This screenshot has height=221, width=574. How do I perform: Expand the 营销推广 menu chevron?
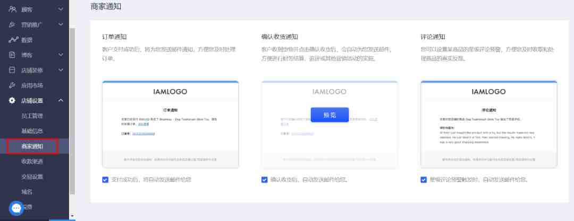click(61, 24)
